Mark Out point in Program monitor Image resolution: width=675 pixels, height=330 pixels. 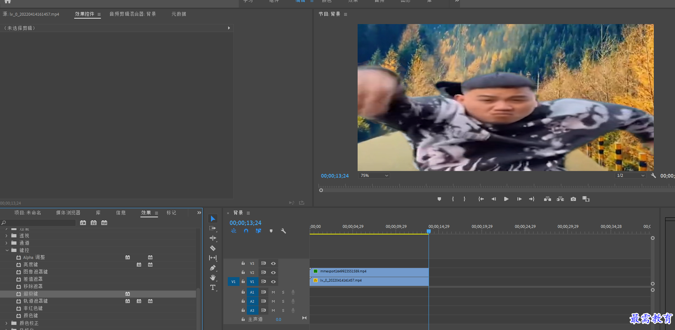464,199
